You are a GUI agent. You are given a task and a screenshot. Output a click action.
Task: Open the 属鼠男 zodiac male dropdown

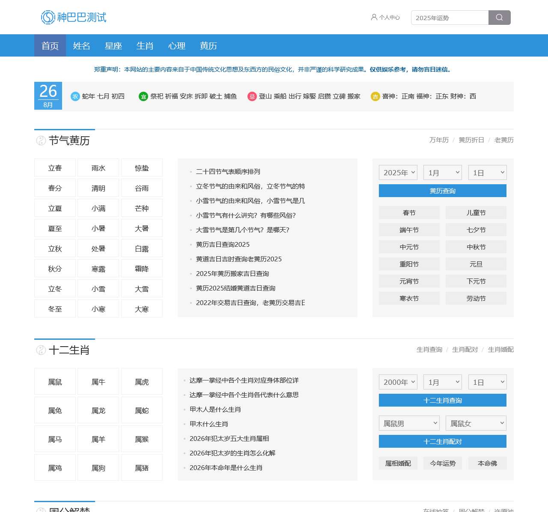coord(409,423)
